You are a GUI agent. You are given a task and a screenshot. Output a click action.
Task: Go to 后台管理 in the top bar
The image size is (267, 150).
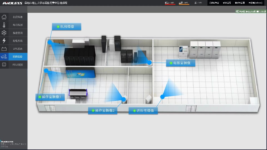pos(240,3)
